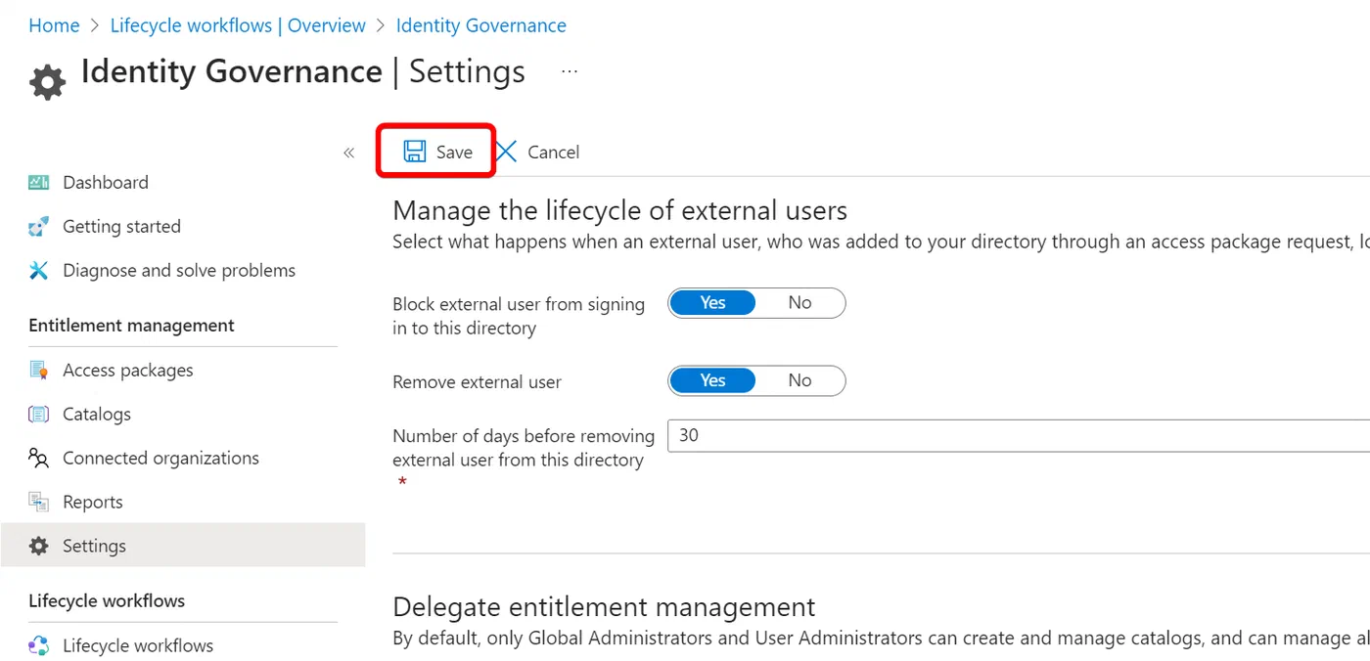Click 'Remove external user' label
The width and height of the screenshot is (1370, 661).
point(477,382)
